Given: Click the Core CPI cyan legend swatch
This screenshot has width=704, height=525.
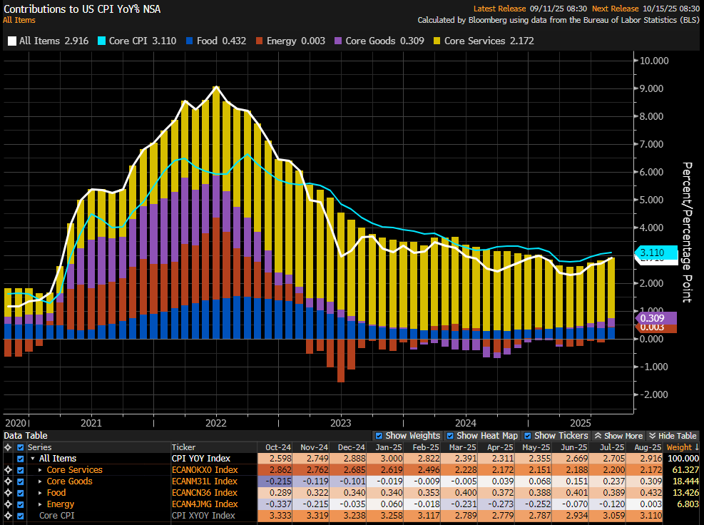Looking at the screenshot, I should click(x=101, y=41).
